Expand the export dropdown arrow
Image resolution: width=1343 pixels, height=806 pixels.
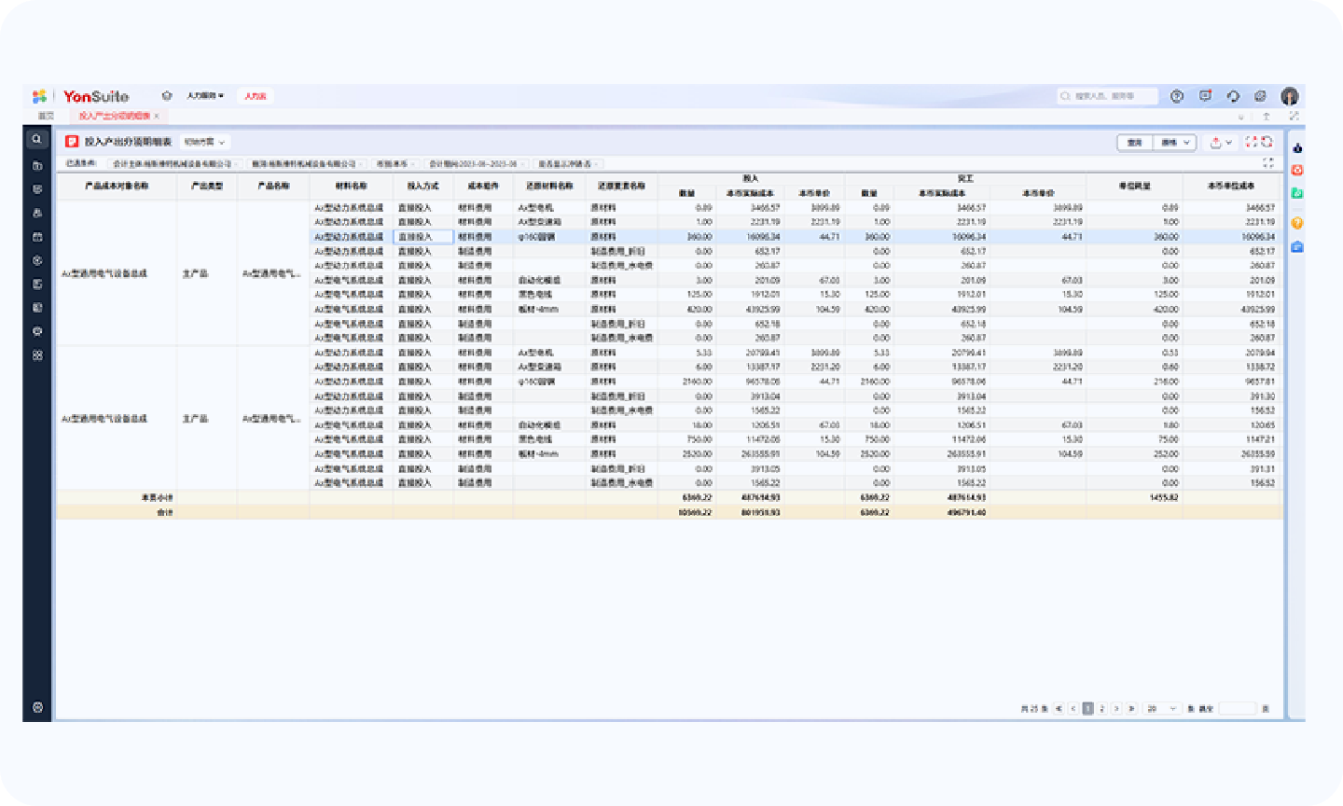click(1228, 143)
